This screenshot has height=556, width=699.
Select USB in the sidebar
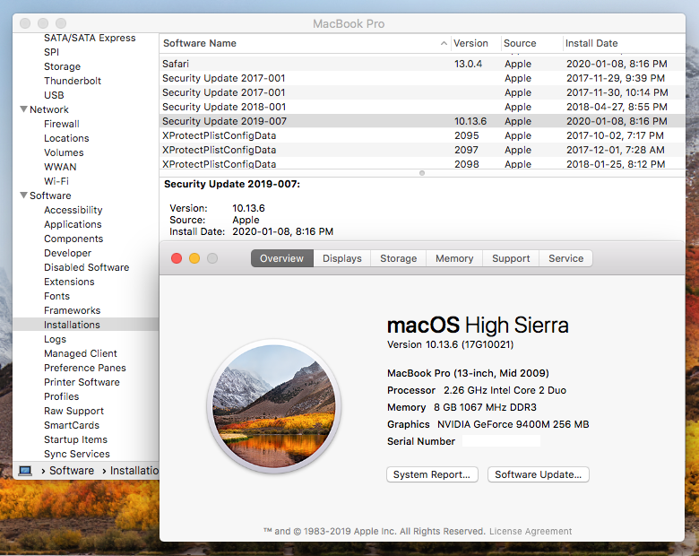pyautogui.click(x=54, y=95)
